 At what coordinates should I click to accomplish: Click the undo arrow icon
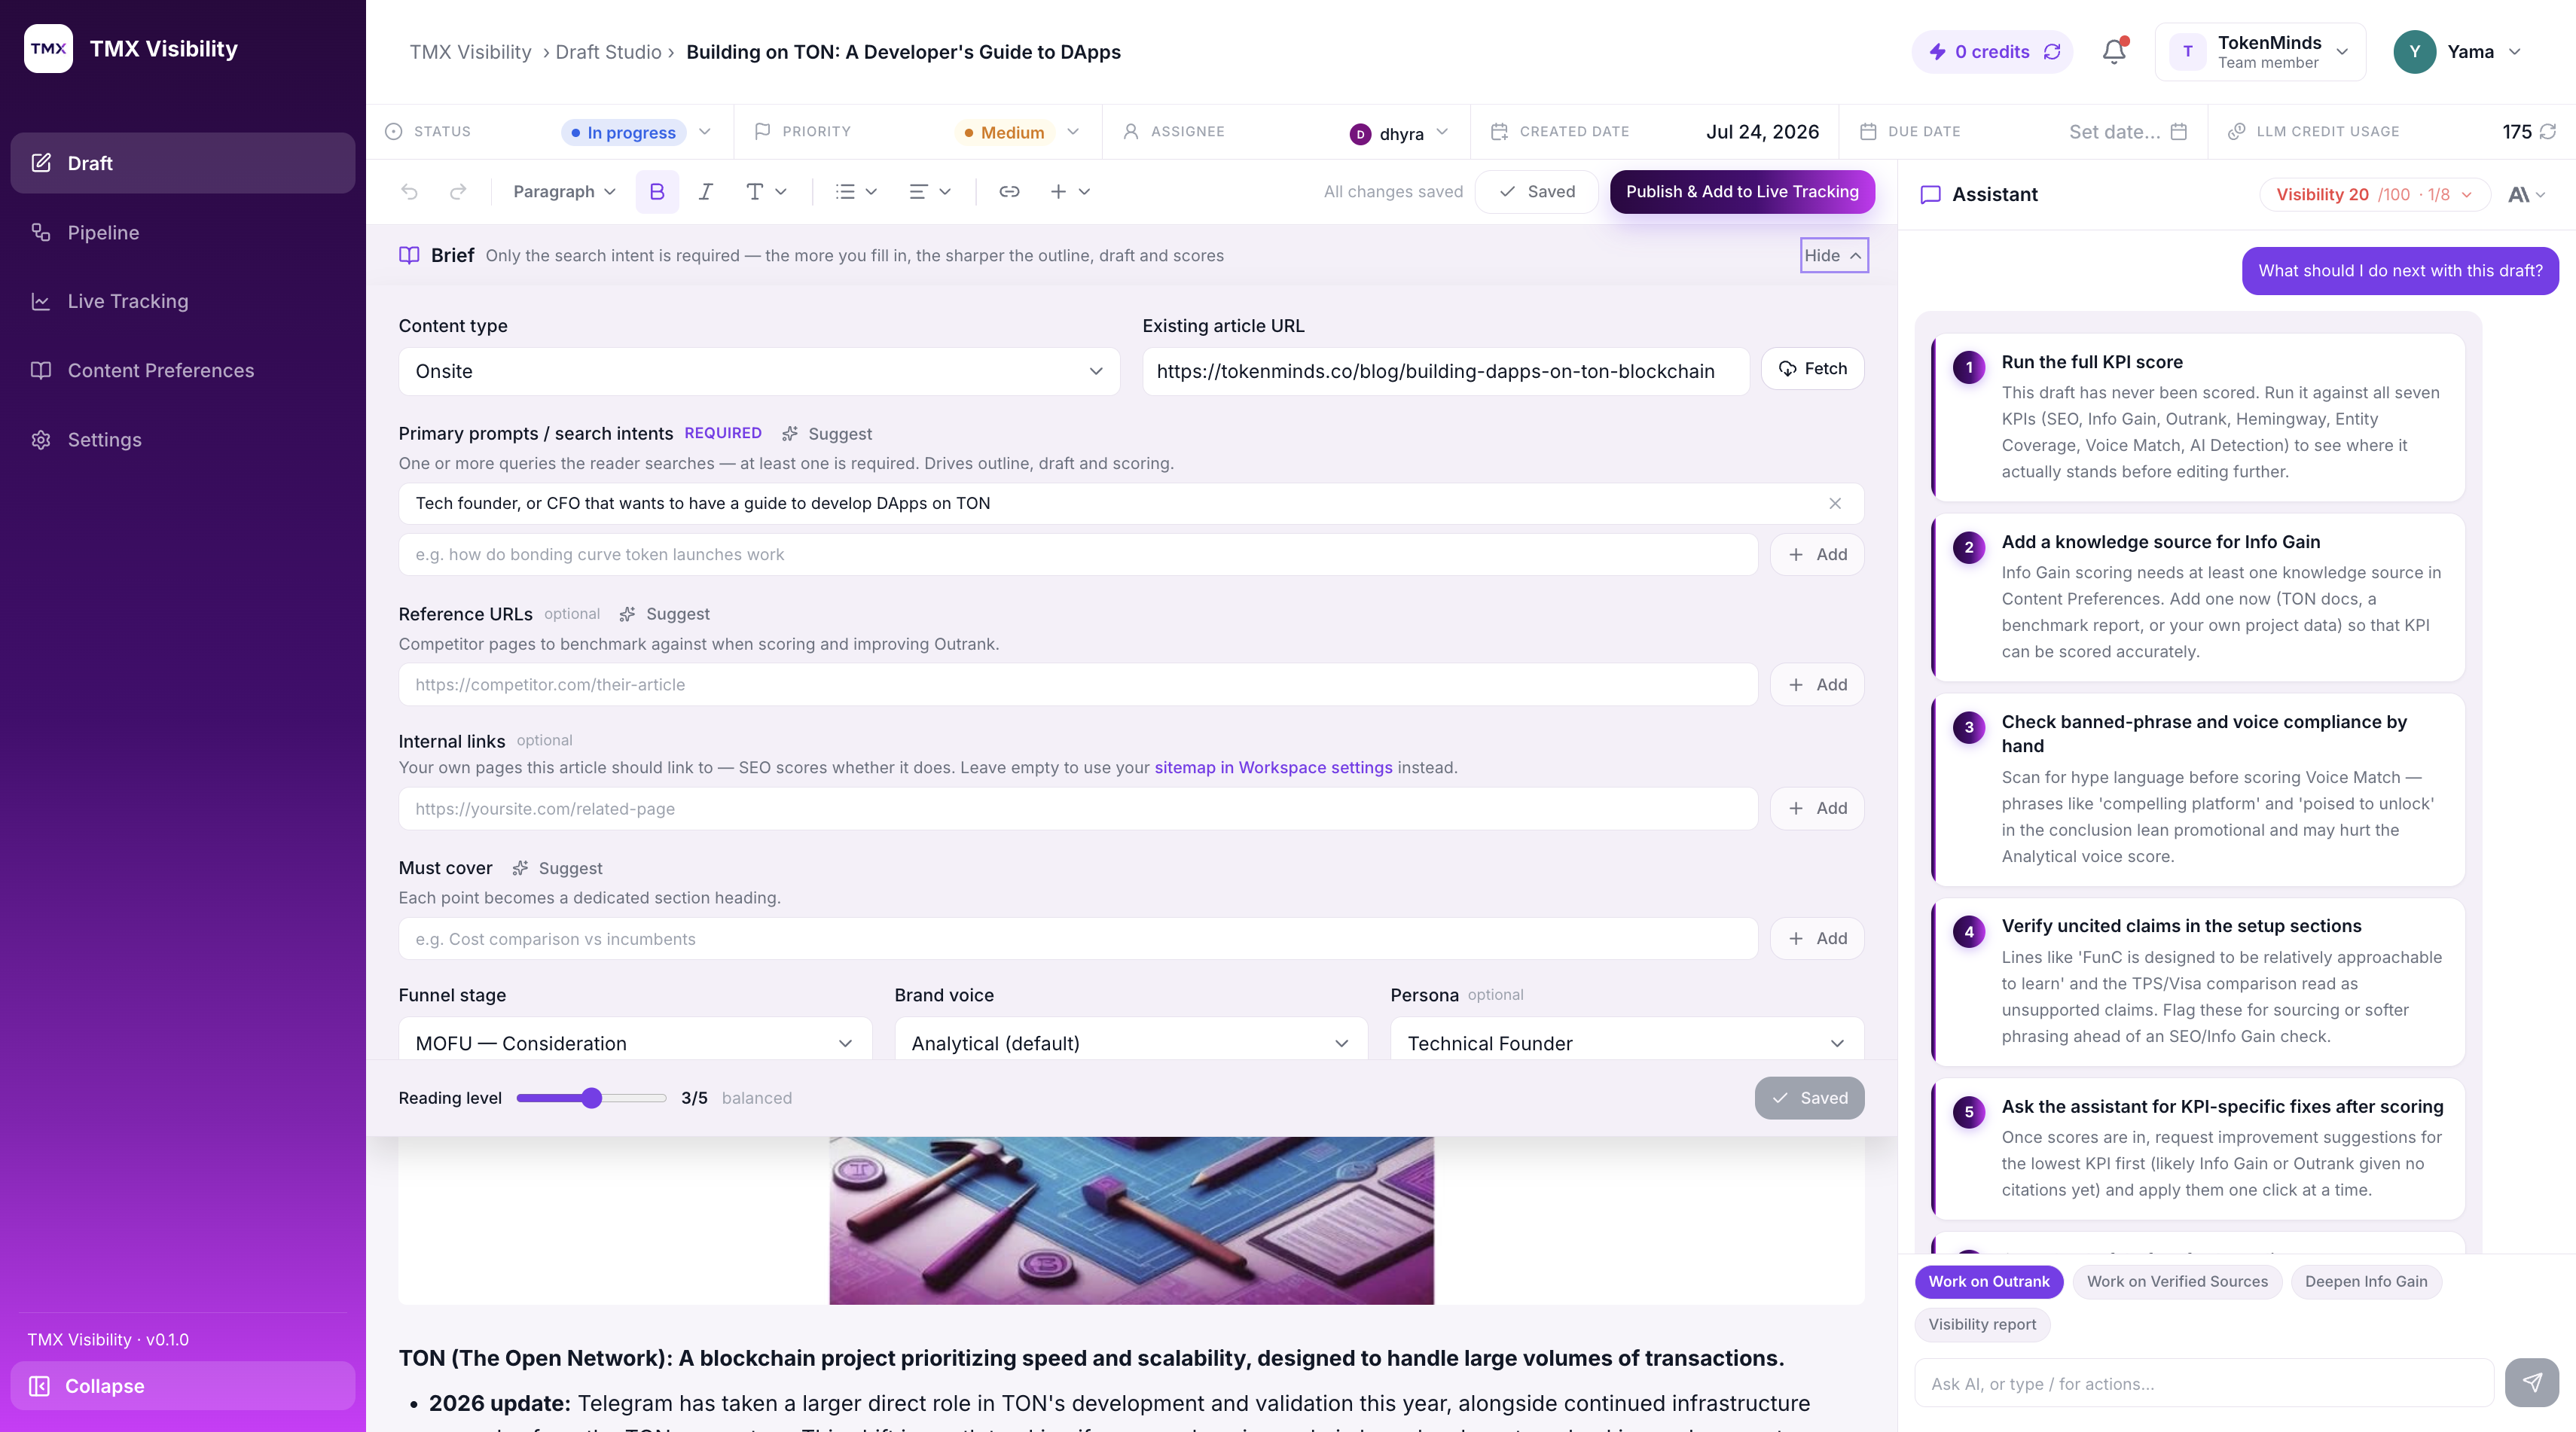click(409, 192)
